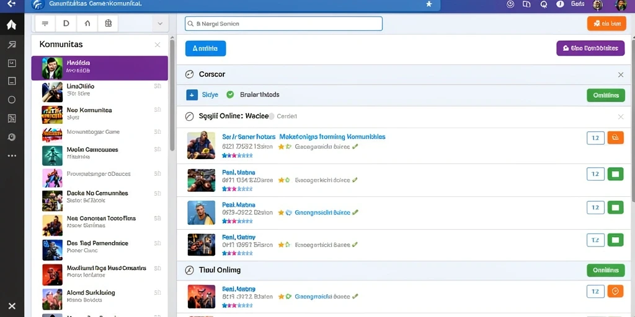Open Modin Camcounes community

[100, 155]
